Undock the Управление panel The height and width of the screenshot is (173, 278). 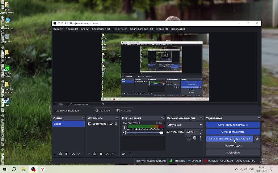click(259, 118)
